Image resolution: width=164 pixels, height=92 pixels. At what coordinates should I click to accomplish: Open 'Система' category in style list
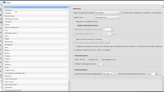point(36,22)
